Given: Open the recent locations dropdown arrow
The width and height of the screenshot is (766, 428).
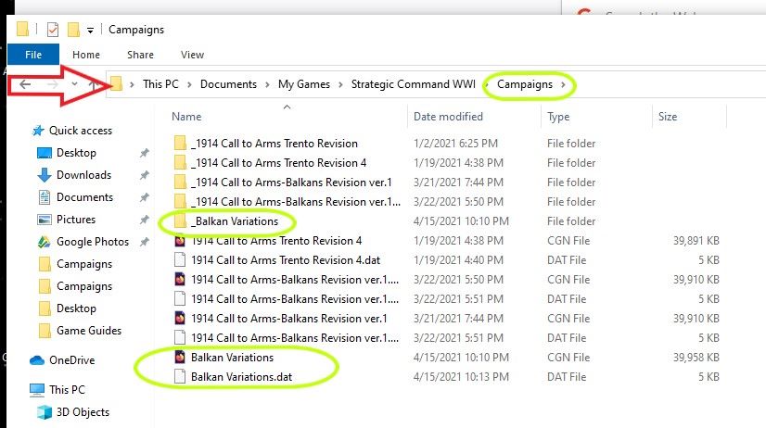Looking at the screenshot, I should [x=73, y=84].
